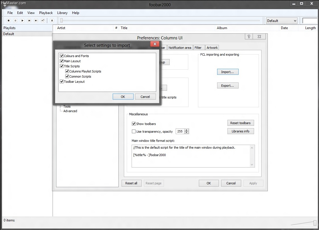319x230 pixels.
Task: Click the Reset toolbars button
Action: pyautogui.click(x=241, y=123)
